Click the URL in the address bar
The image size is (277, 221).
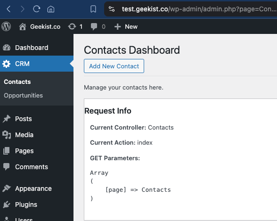[199, 9]
